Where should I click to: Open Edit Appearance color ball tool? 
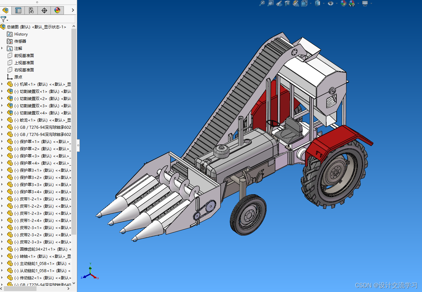coord(343,3)
